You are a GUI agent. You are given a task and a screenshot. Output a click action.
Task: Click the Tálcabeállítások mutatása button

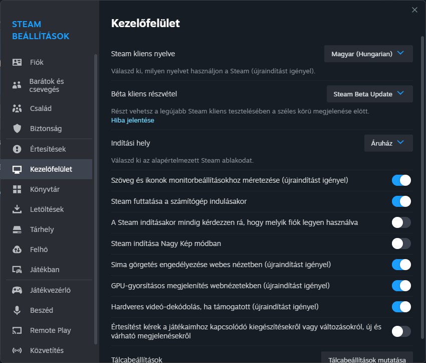[366, 357]
